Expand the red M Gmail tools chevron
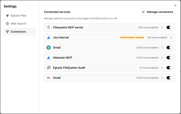The width and height of the screenshot is (181, 114). [x=162, y=78]
